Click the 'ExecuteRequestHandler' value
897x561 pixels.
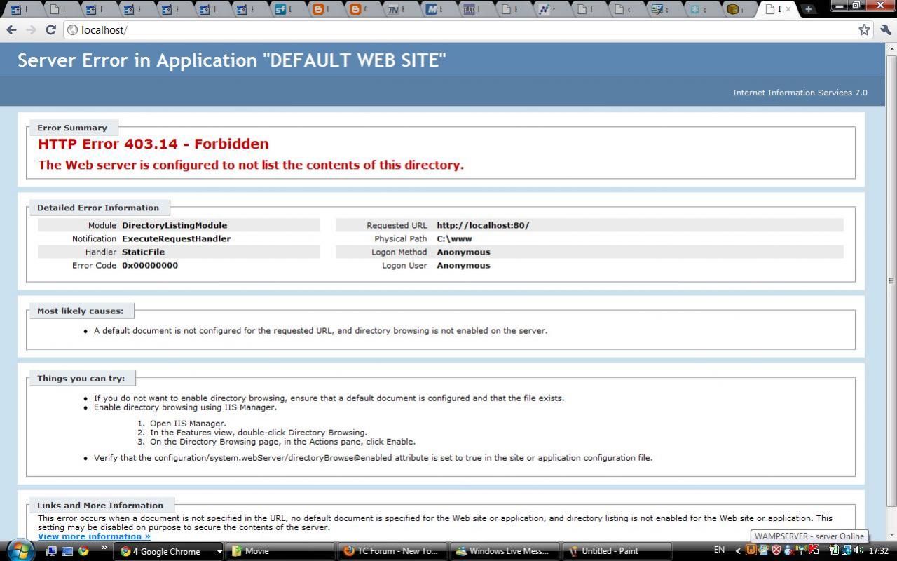click(177, 238)
